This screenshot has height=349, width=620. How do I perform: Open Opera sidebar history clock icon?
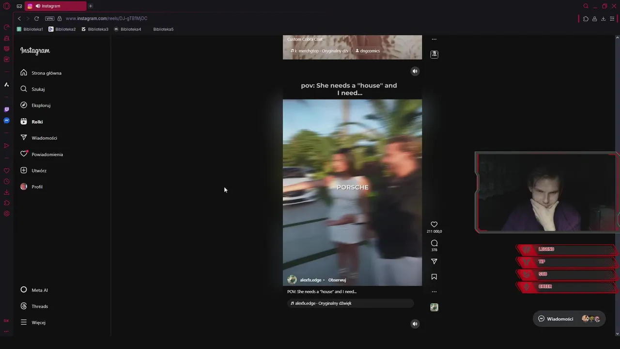7,182
